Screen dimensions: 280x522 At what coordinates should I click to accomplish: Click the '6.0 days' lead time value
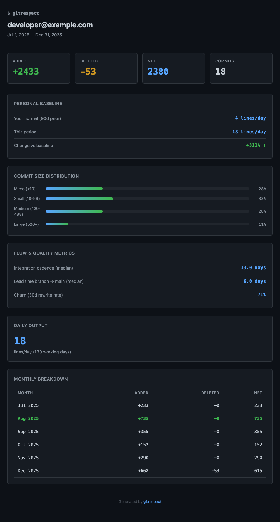click(x=254, y=281)
